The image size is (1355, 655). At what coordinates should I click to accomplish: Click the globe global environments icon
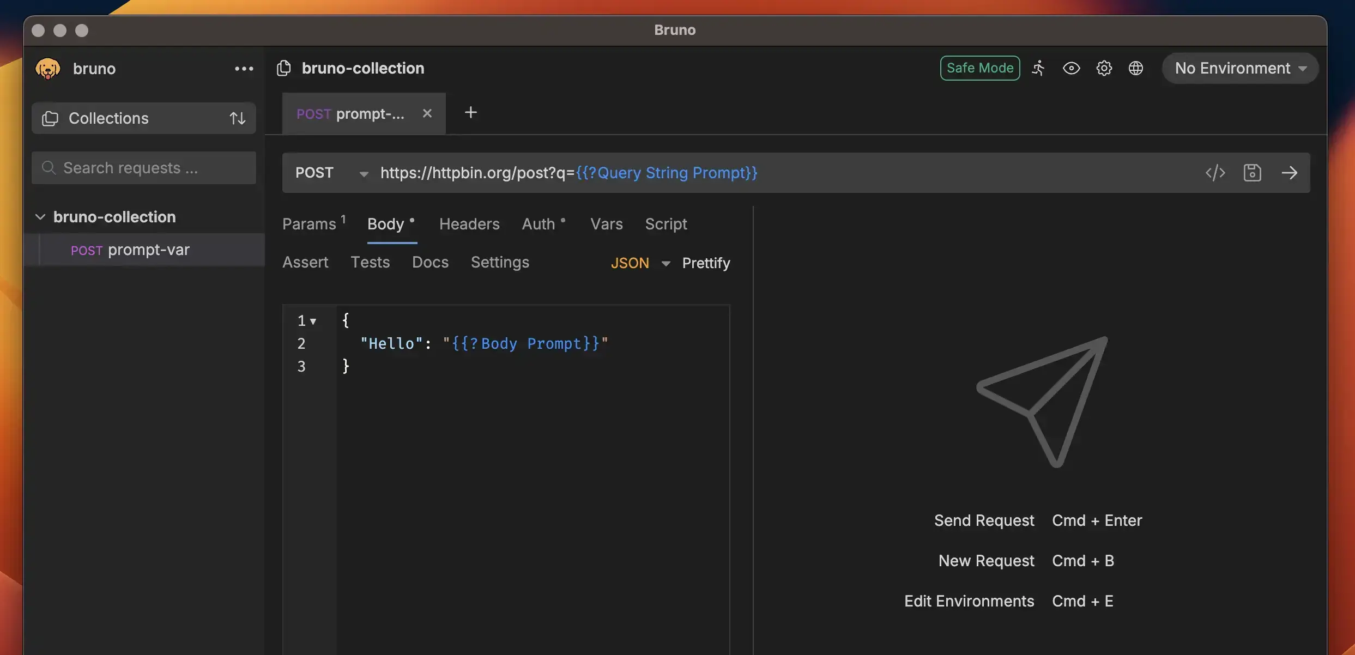tap(1135, 68)
